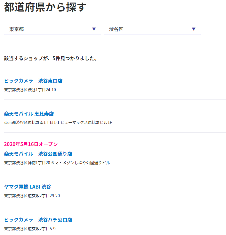Click the 2020年5月16日オープン notice
Screen dimensions: 226x235
[31, 144]
